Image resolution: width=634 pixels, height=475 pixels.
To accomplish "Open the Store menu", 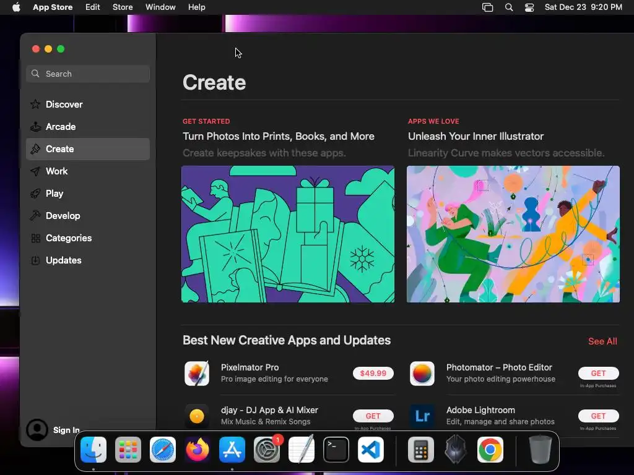I will point(123,7).
